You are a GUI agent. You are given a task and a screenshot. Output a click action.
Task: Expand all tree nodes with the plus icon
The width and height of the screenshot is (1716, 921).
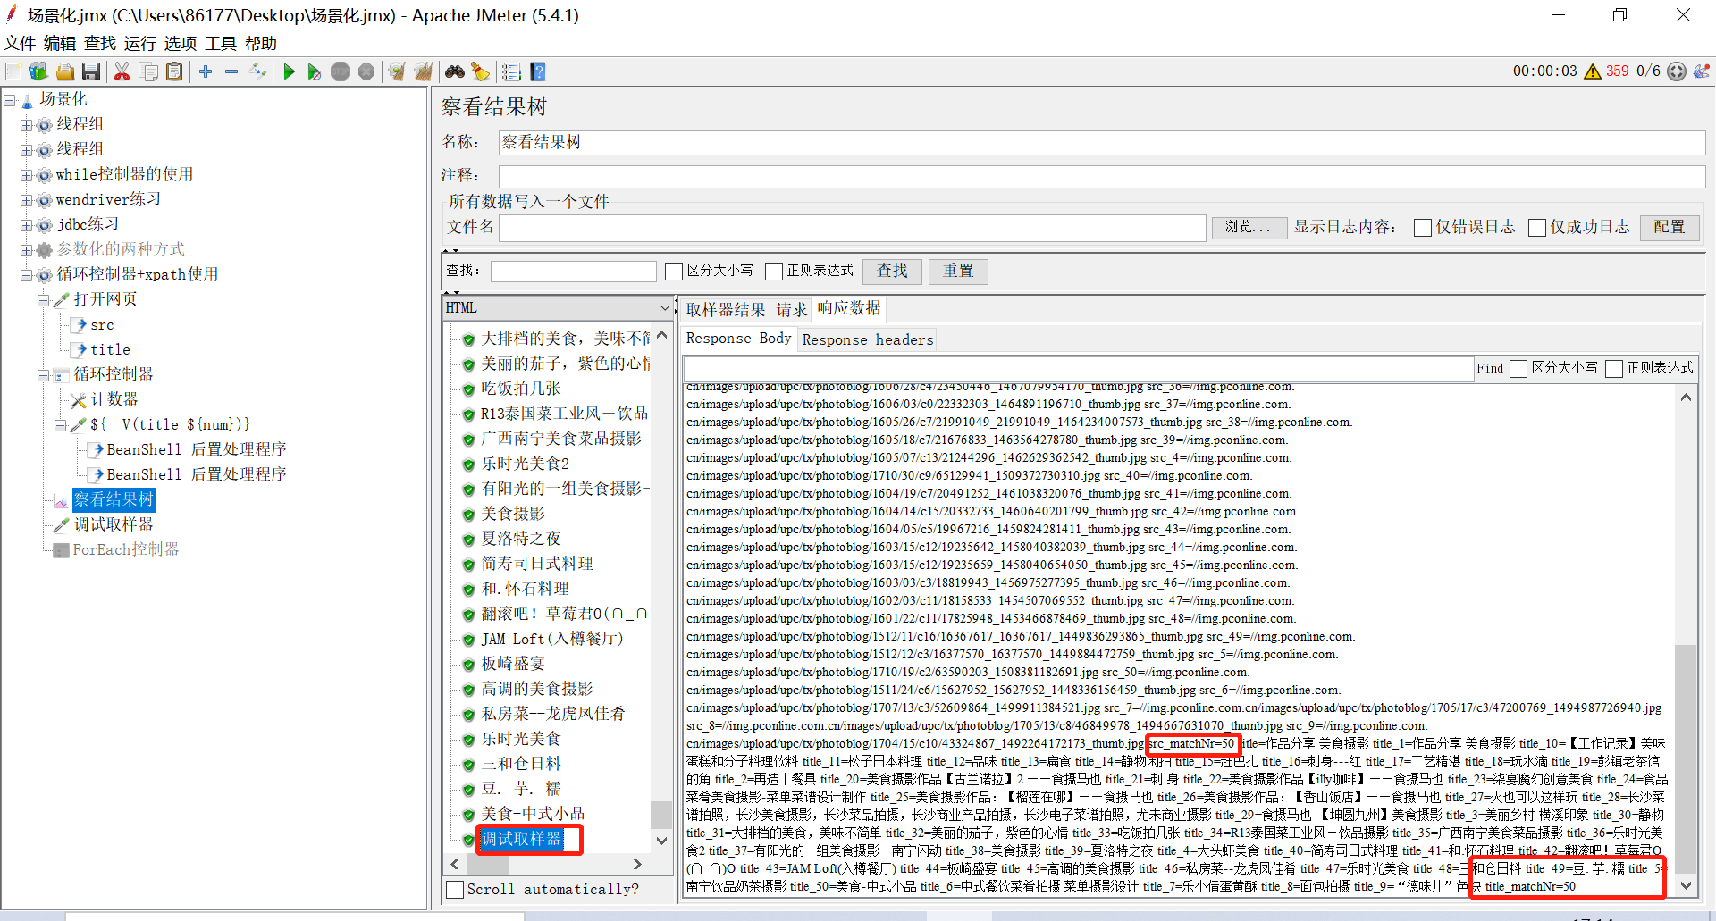tap(206, 71)
